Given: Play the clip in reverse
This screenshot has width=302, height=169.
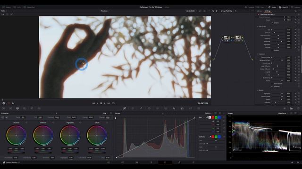Looking at the screenshot, I should [x=98, y=103].
